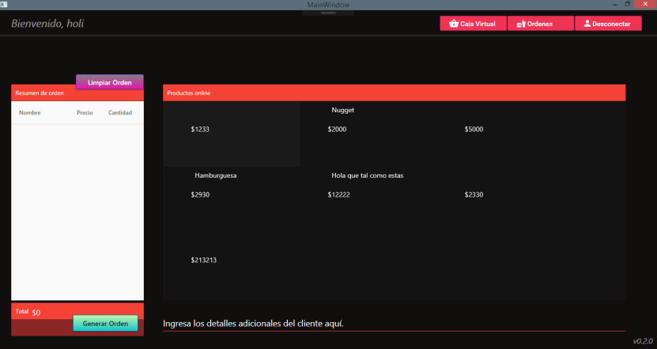Clear the order with Limpiar Orden
The image size is (657, 349).
coord(110,82)
